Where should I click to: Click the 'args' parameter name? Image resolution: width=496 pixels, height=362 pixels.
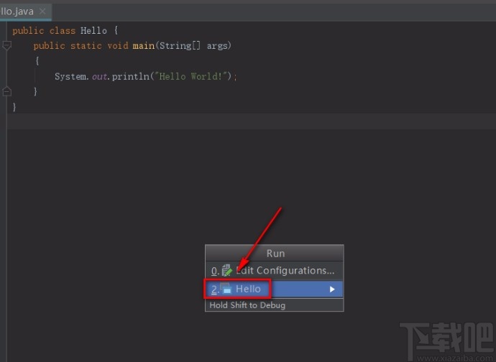coord(217,46)
